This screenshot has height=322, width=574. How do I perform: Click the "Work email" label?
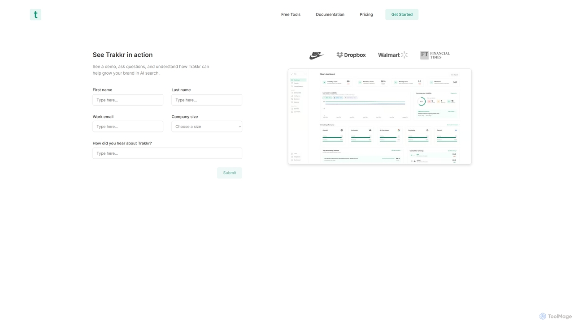pyautogui.click(x=103, y=117)
